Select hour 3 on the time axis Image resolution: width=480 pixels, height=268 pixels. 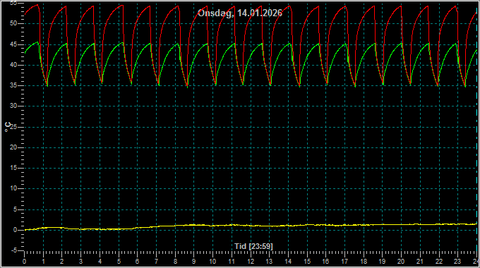[80, 262]
